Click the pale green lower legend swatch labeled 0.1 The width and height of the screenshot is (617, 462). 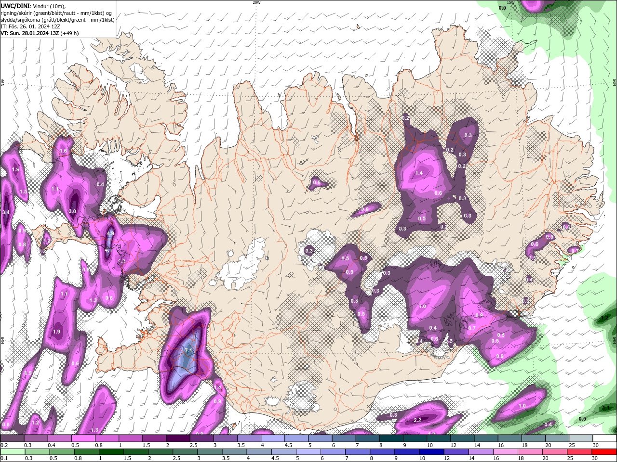tap(13, 452)
